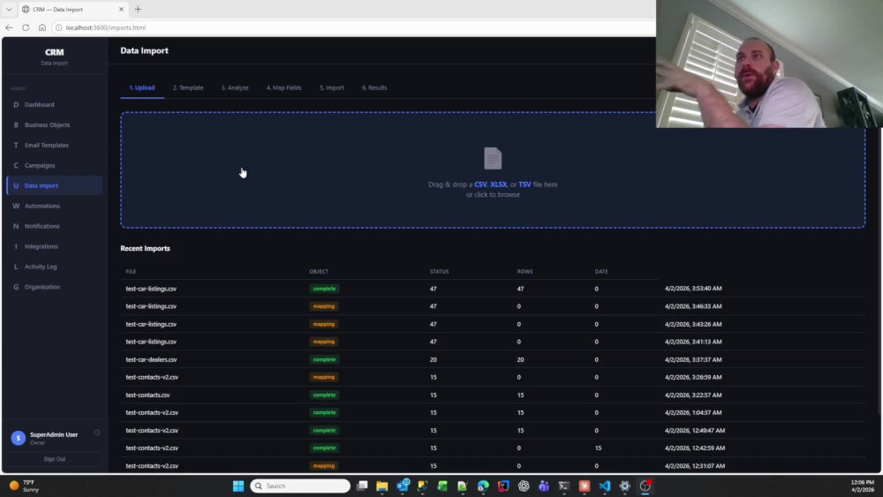The image size is (883, 497).
Task: Click the Sign Out button
Action: [55, 459]
